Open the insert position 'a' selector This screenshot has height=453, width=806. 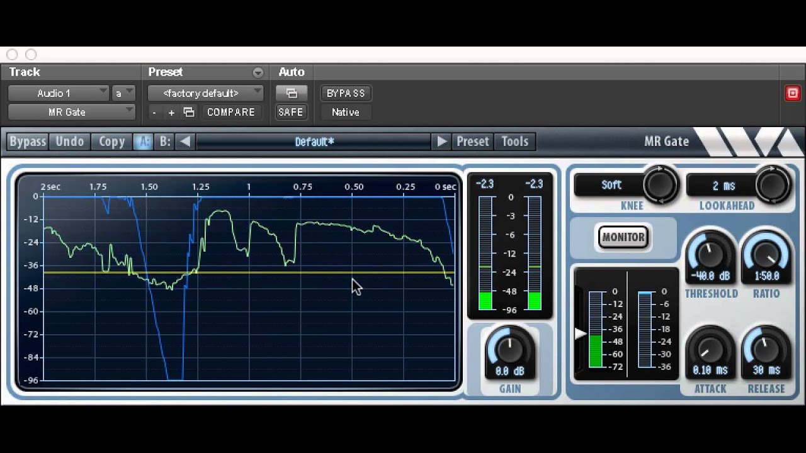pyautogui.click(x=123, y=93)
